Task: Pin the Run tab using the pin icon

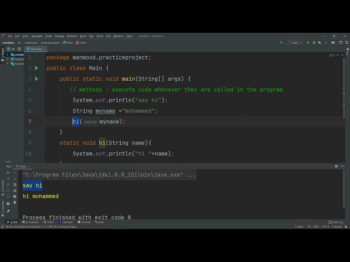Action: click(x=8, y=211)
